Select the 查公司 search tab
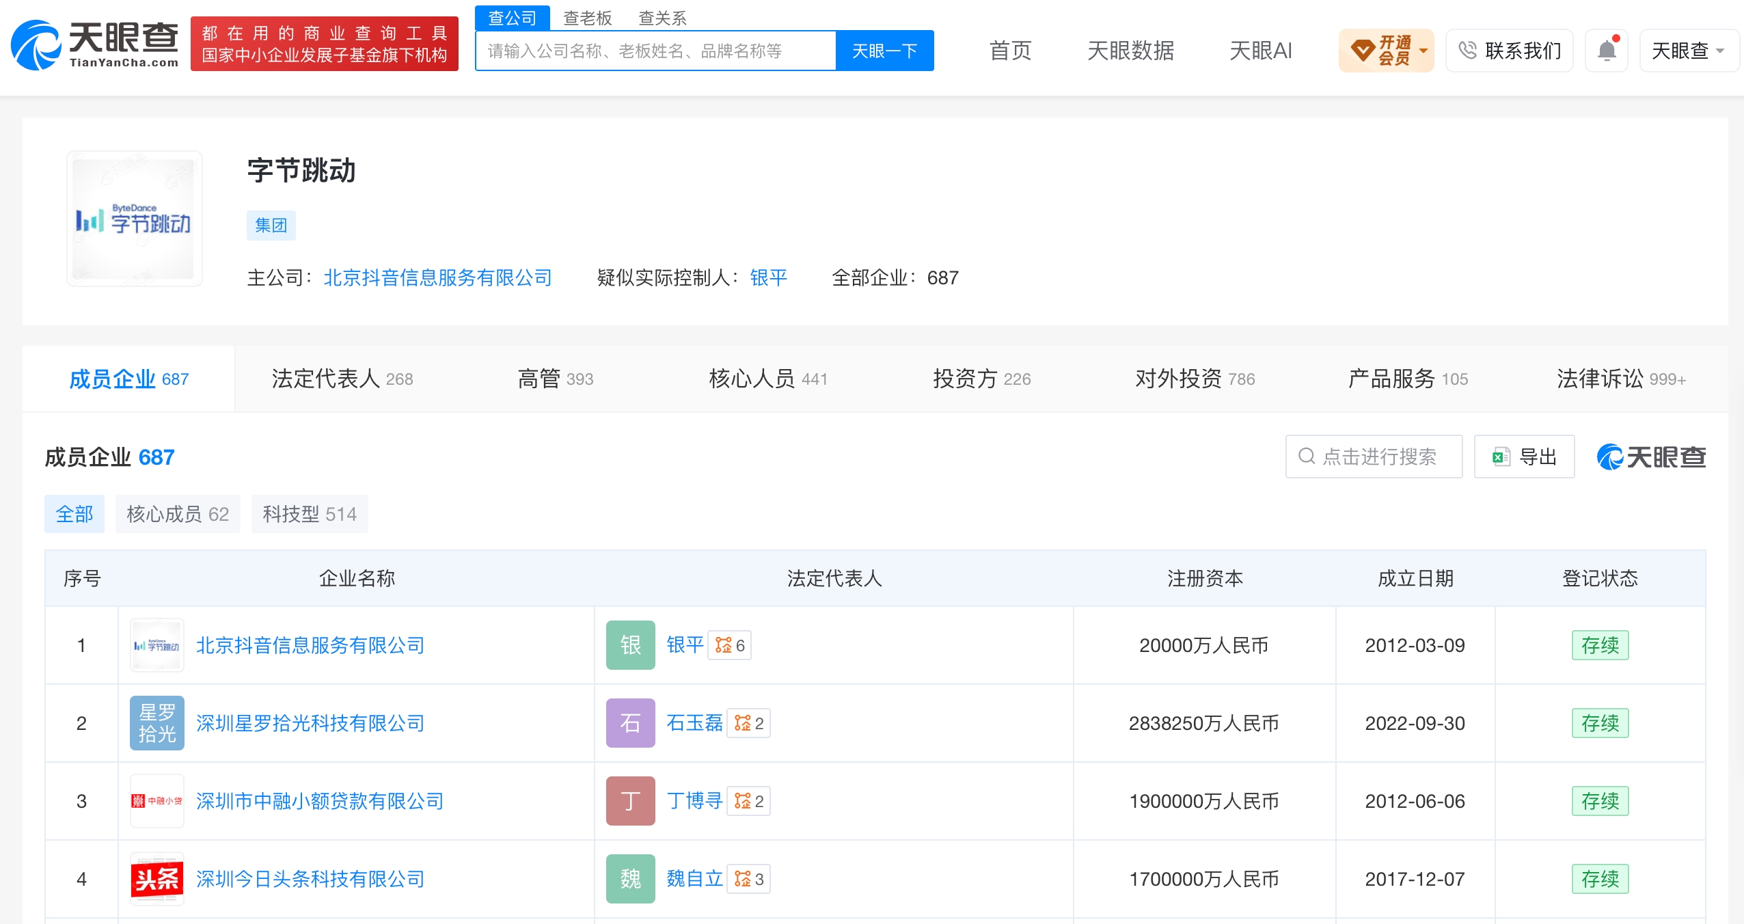1744x924 pixels. 512,18
